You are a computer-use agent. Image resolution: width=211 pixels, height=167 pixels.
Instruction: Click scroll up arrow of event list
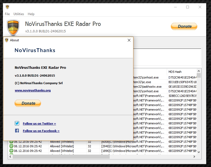click(x=199, y=71)
